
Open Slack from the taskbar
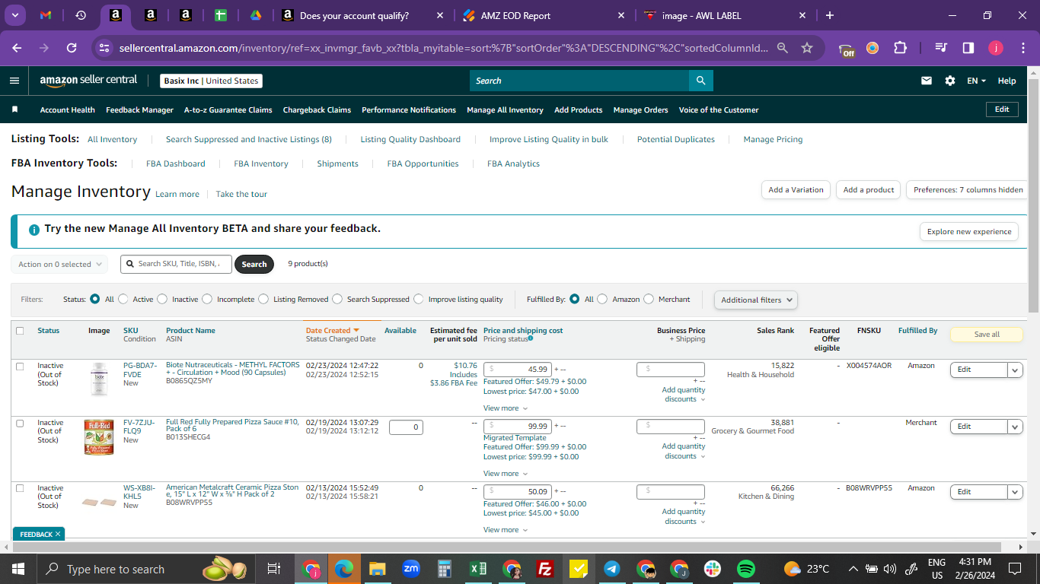[x=713, y=569]
